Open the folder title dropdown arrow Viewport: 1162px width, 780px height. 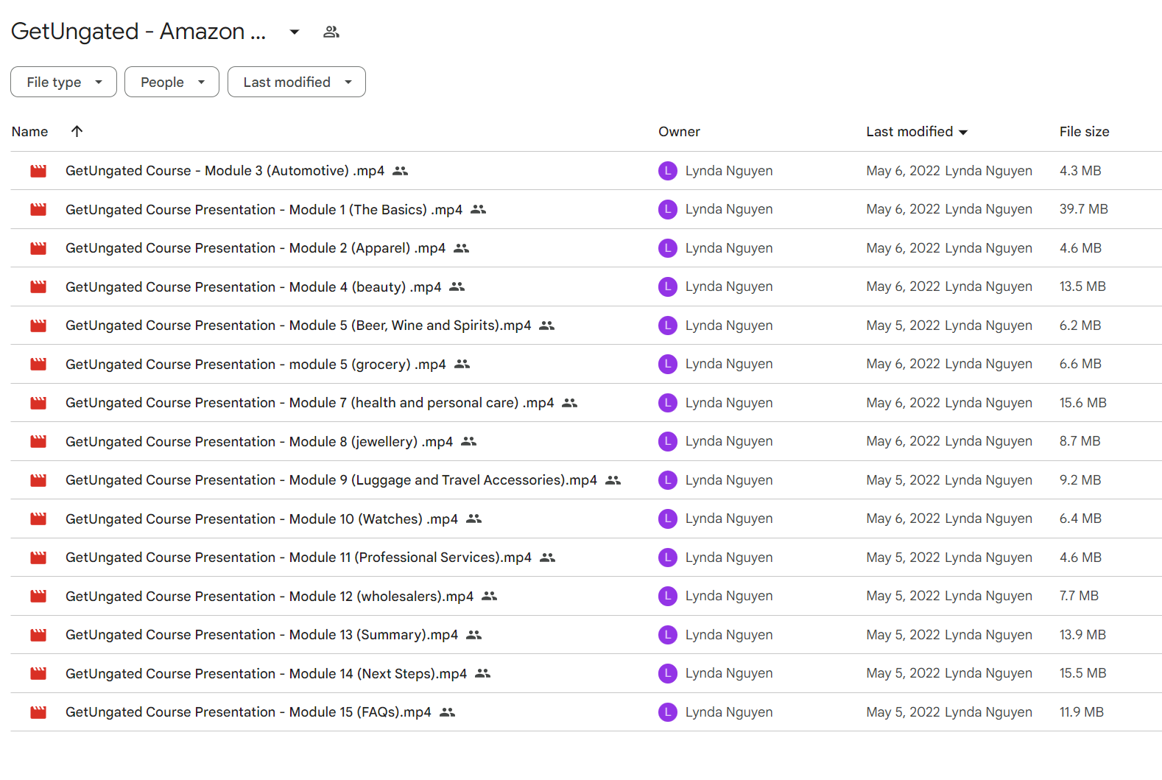coord(295,32)
